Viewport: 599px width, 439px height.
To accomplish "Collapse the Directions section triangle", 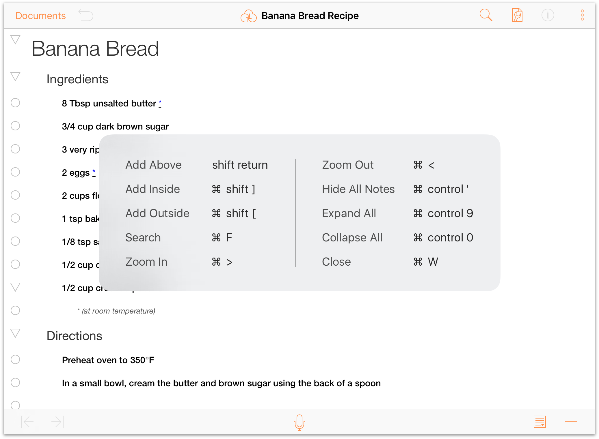I will coord(15,333).
